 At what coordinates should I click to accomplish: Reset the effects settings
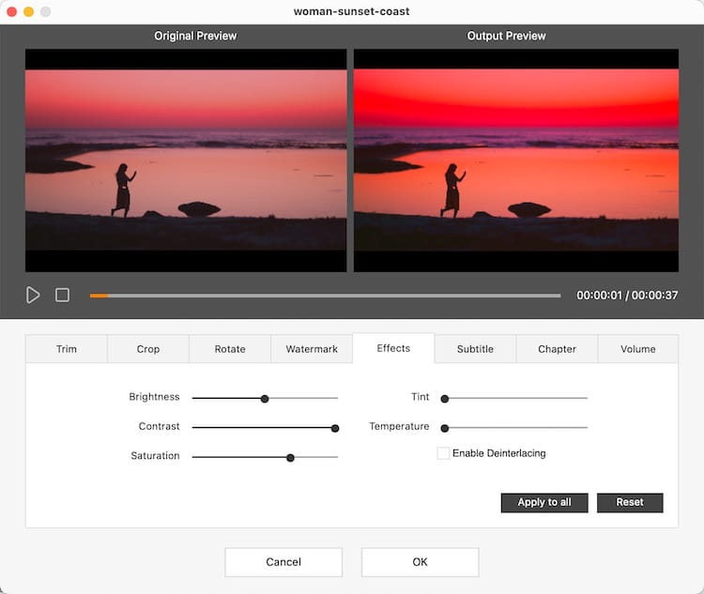pos(630,502)
